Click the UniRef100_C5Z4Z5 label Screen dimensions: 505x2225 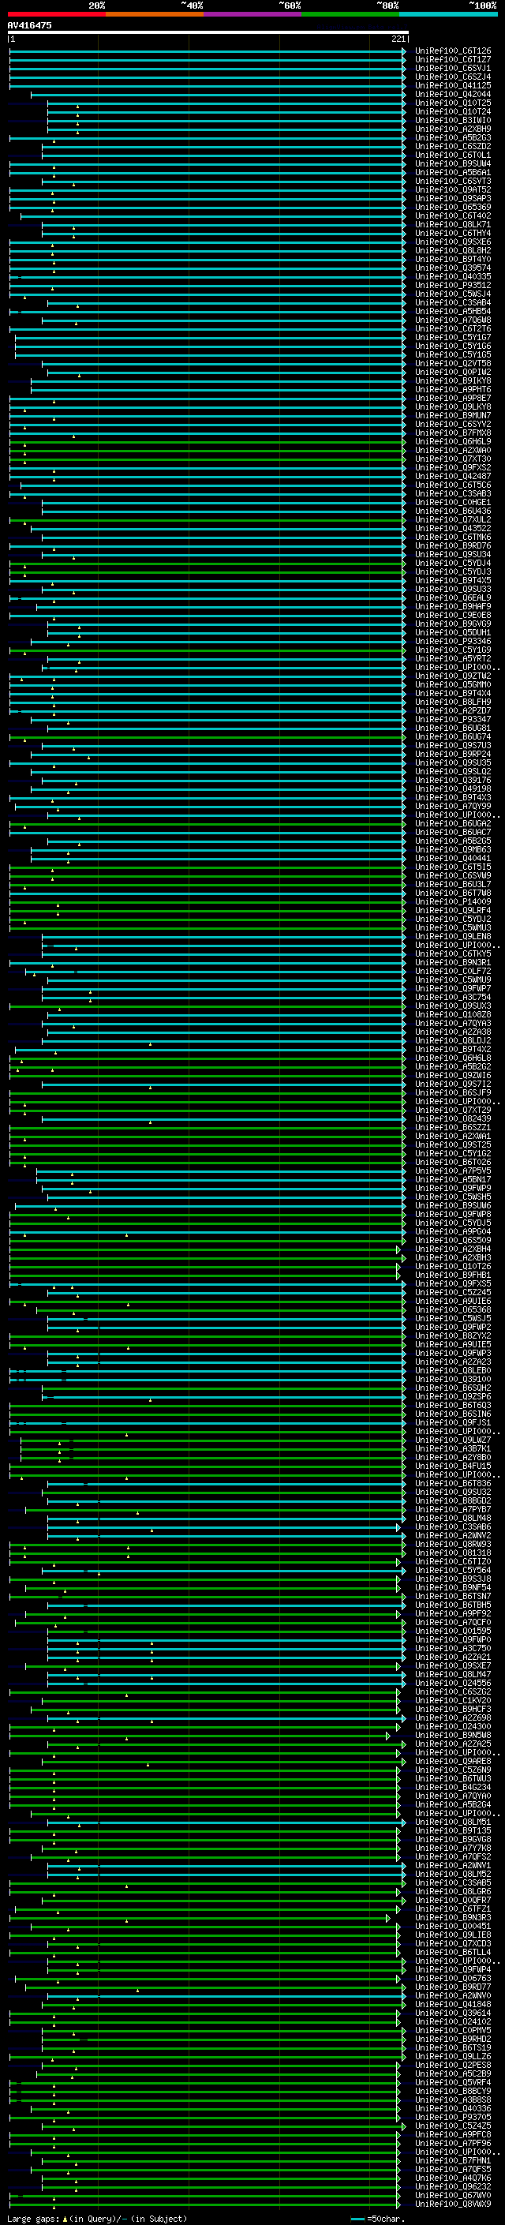[x=452, y=2126]
